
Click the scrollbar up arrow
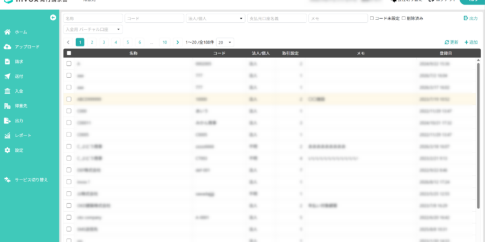tap(478, 60)
